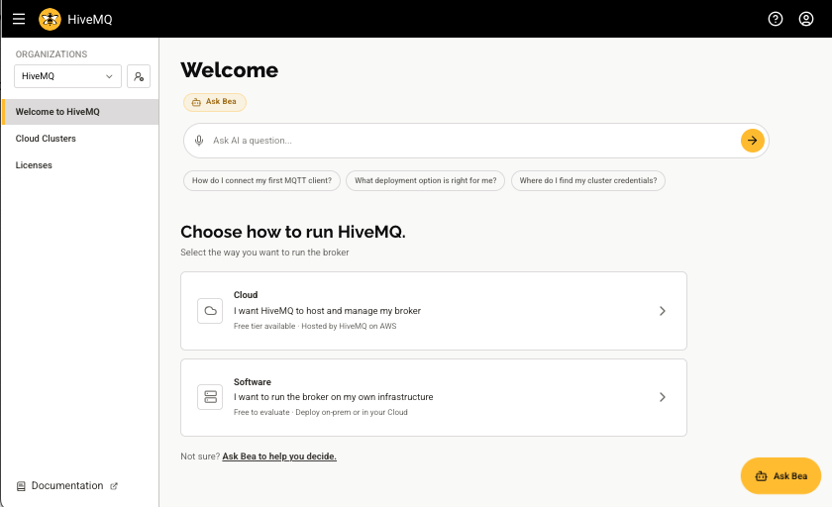Click 'Select the way you want to run the broker'

(264, 253)
